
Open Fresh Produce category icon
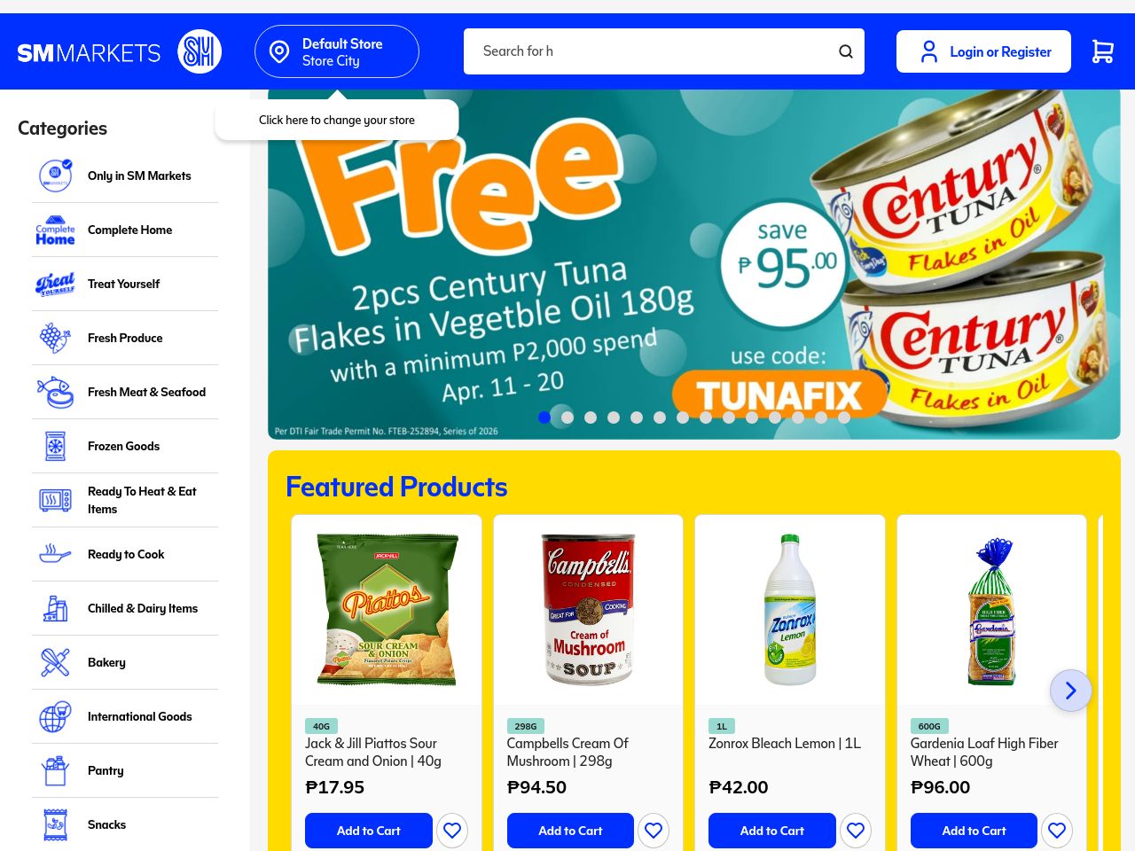(55, 338)
